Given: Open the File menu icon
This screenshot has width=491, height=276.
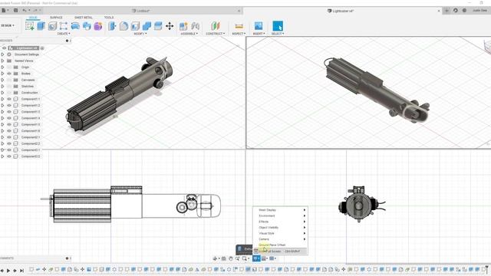Looking at the screenshot, I should (4, 10).
